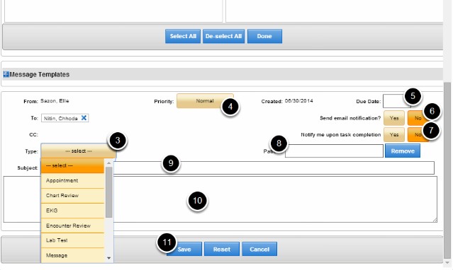This screenshot has height=270, width=453.
Task: Click the De-select All button
Action: [223, 36]
